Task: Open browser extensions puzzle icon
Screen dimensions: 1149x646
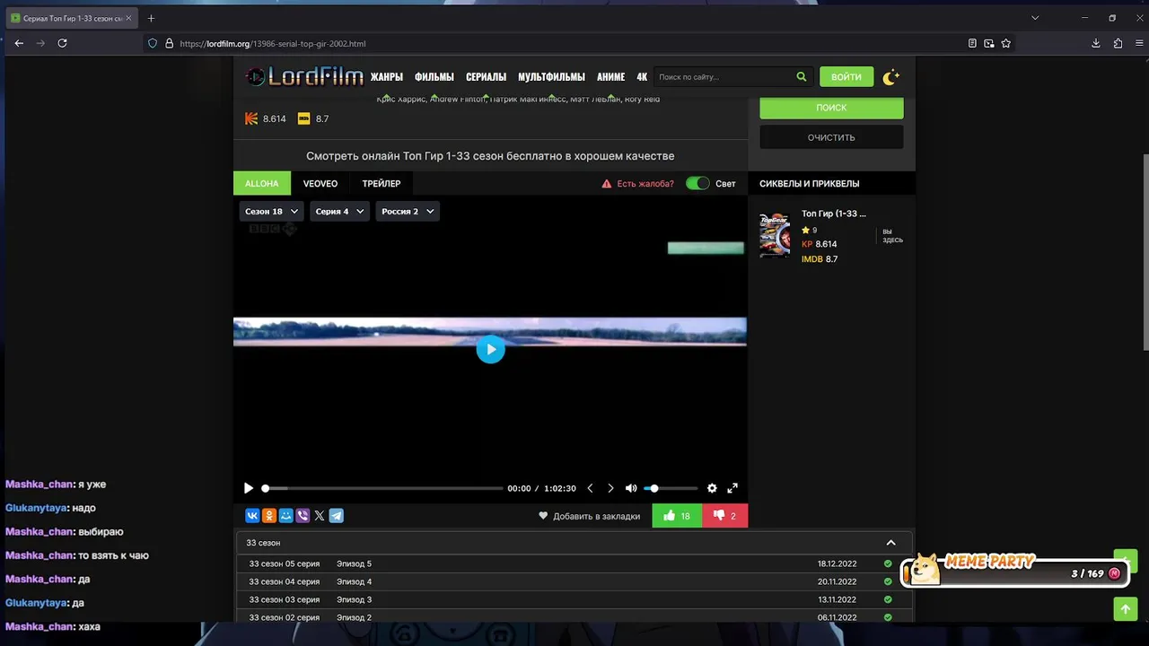Action: coord(1118,43)
